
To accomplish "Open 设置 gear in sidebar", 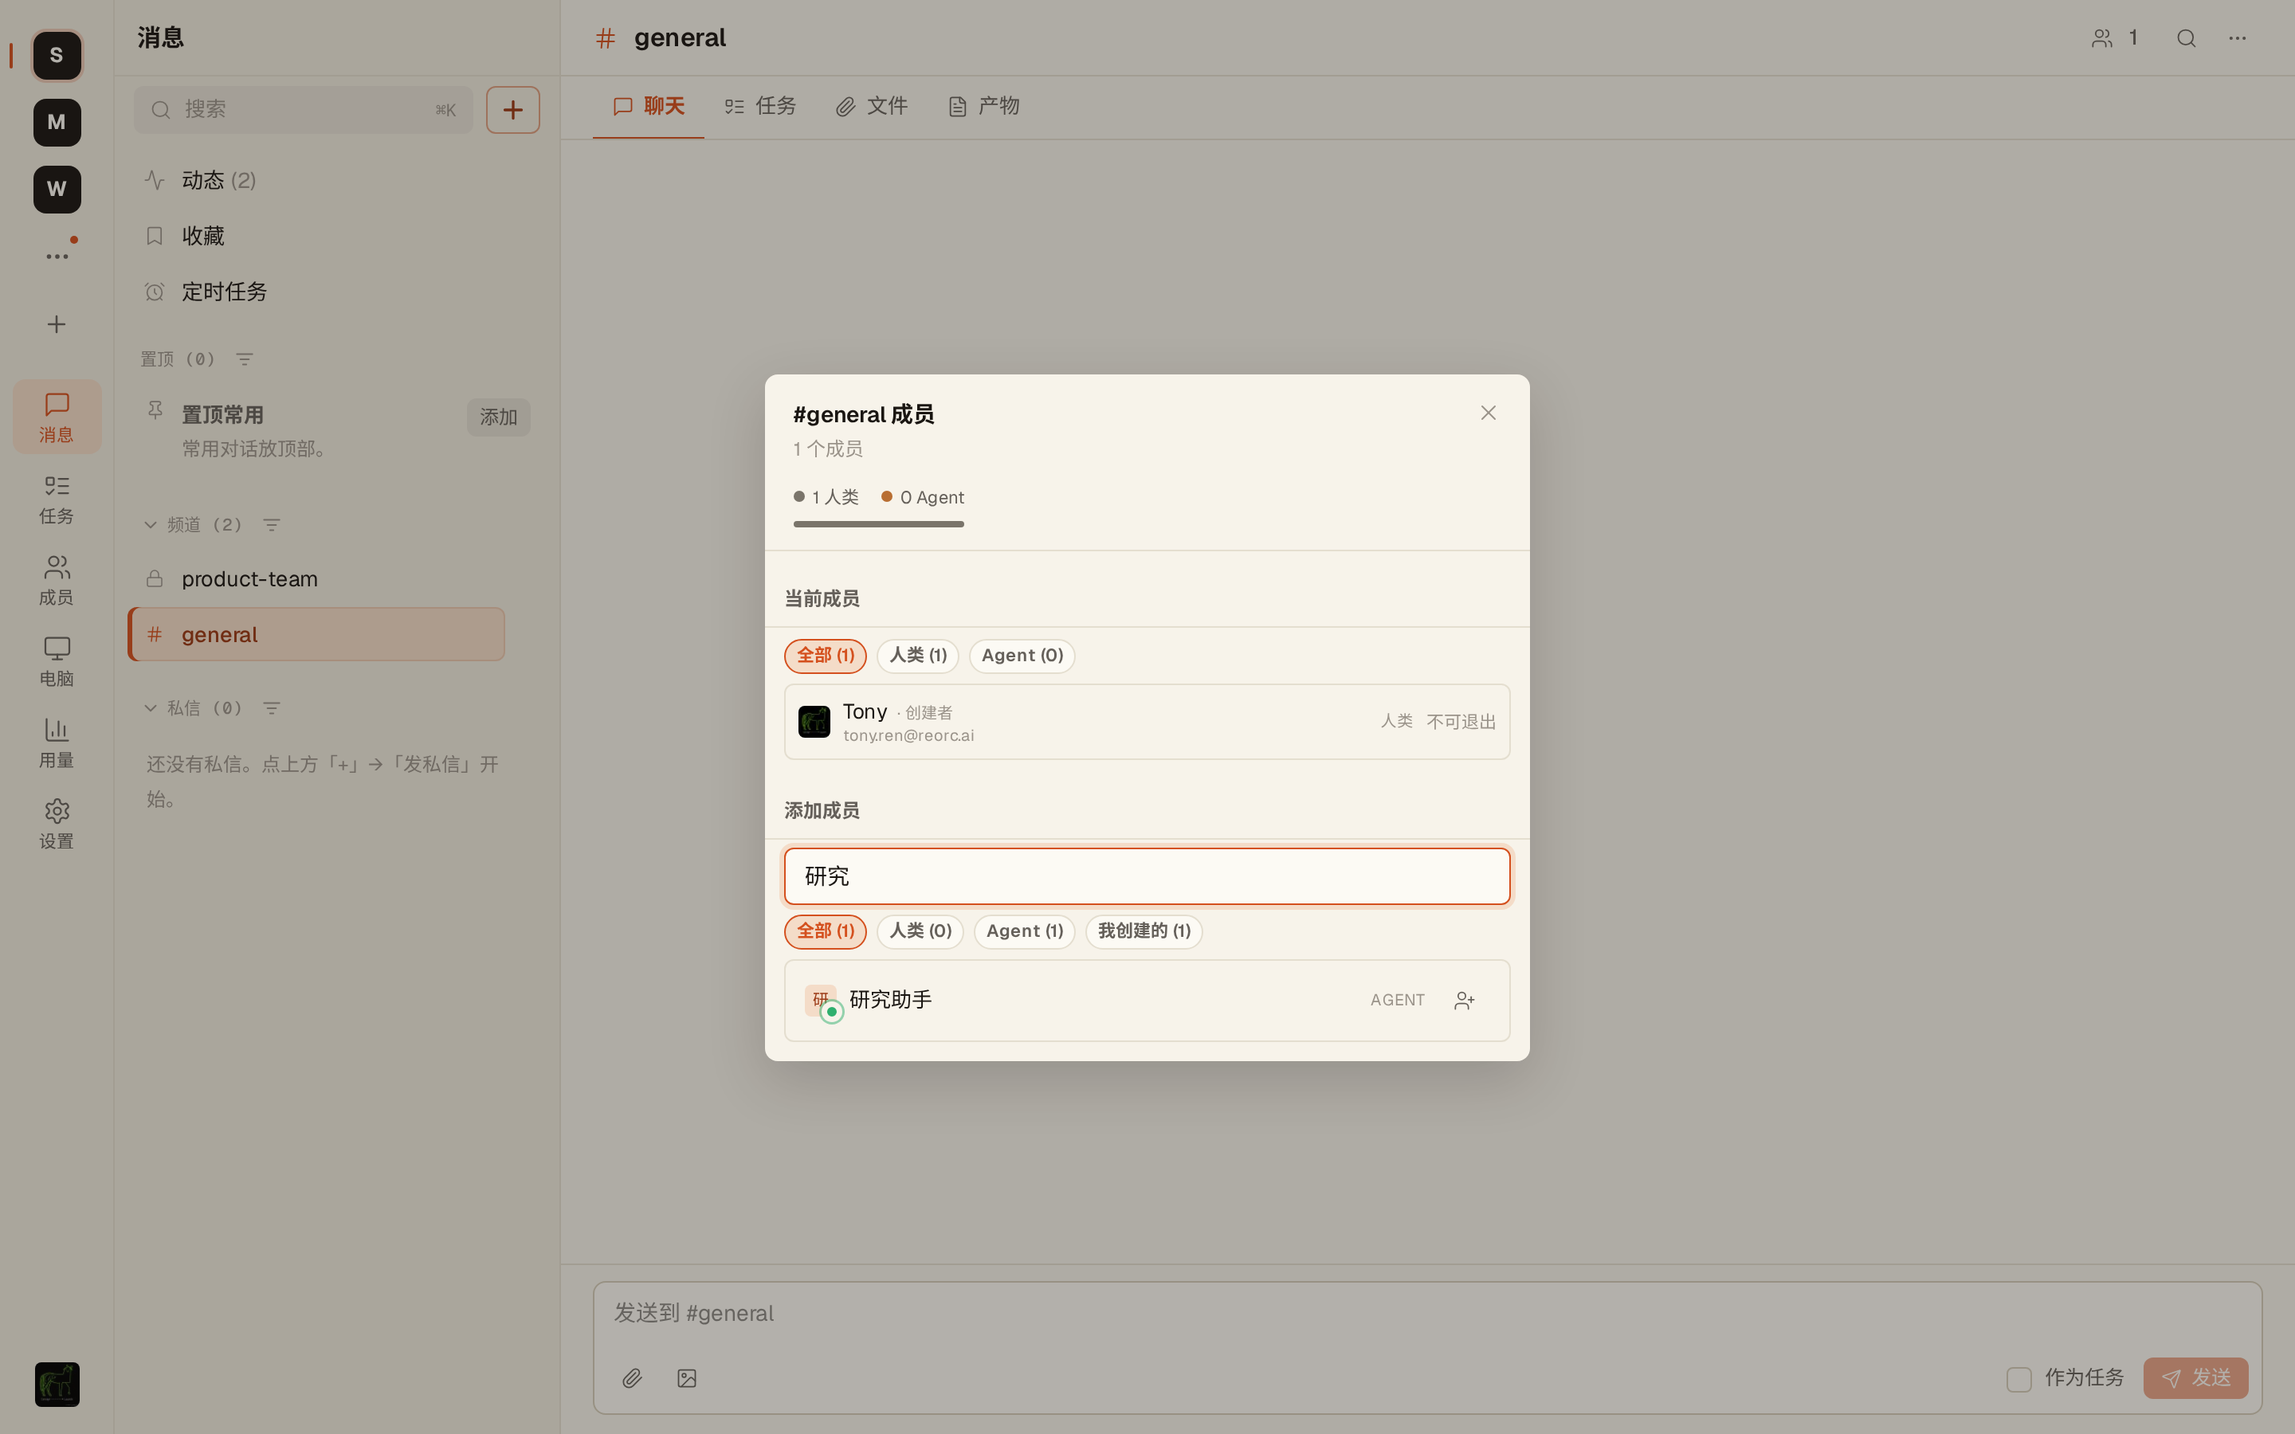I will click(x=57, y=823).
